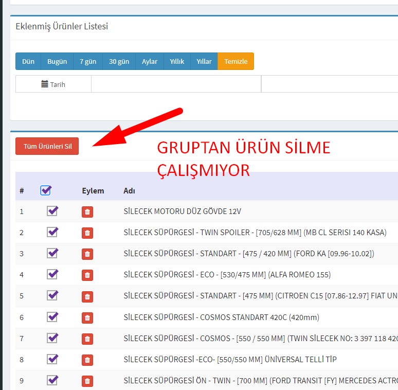Uncheck the checkbox in row 5
398x390 pixels.
pos(52,295)
